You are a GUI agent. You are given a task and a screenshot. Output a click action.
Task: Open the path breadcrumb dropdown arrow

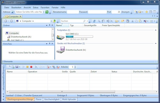pos(51,21)
